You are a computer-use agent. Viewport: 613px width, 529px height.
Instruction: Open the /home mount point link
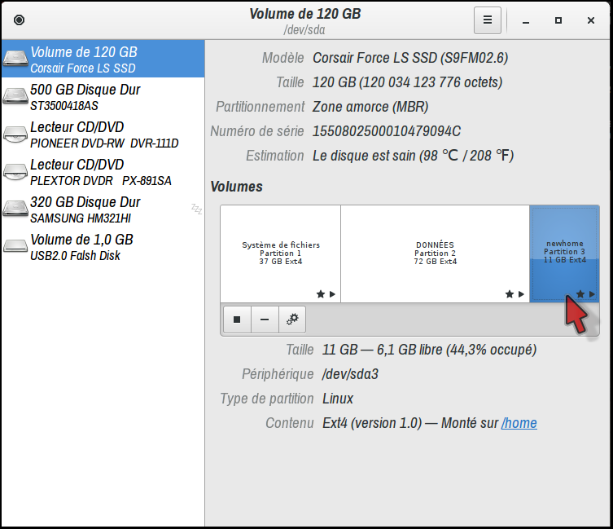tap(519, 423)
